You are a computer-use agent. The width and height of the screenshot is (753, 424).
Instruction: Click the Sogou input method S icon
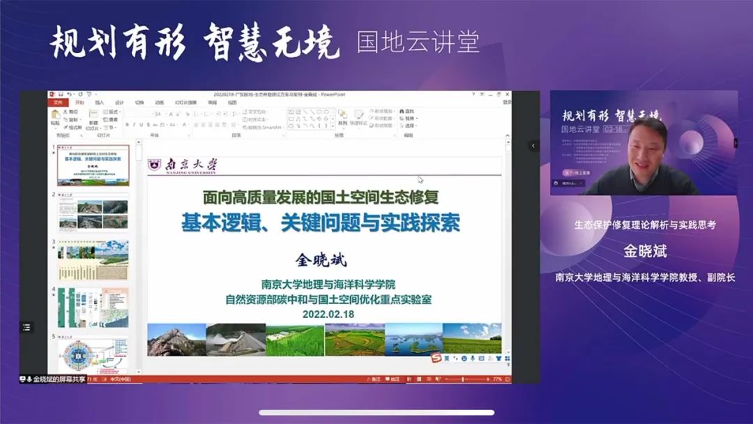click(436, 358)
